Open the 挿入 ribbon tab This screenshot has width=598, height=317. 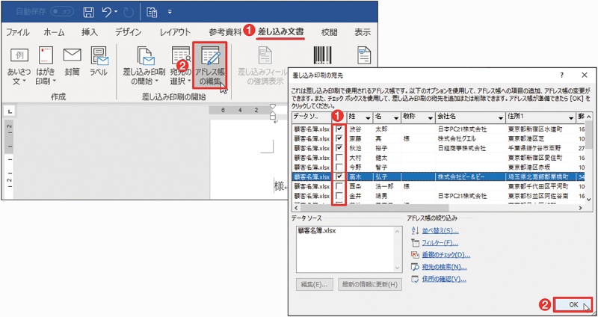pos(90,32)
